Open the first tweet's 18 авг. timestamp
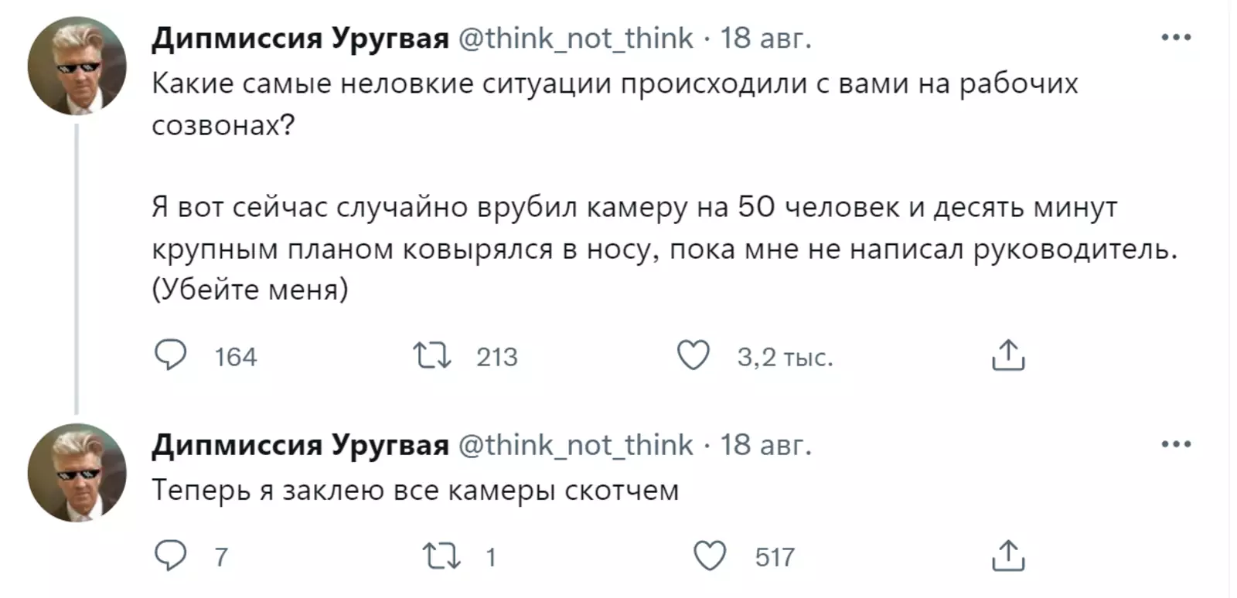 pyautogui.click(x=765, y=38)
